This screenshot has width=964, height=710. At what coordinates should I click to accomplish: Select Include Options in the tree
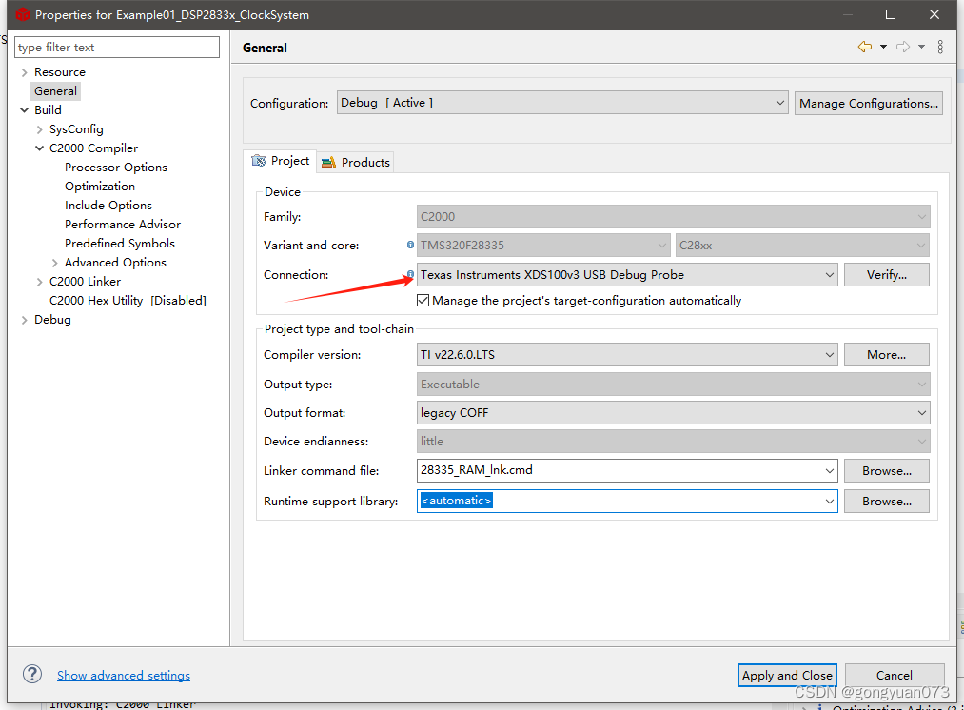click(108, 206)
